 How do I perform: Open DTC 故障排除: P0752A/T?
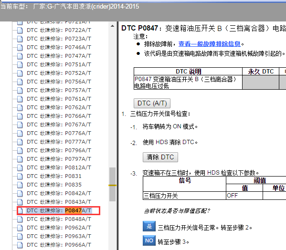(x=59, y=73)
